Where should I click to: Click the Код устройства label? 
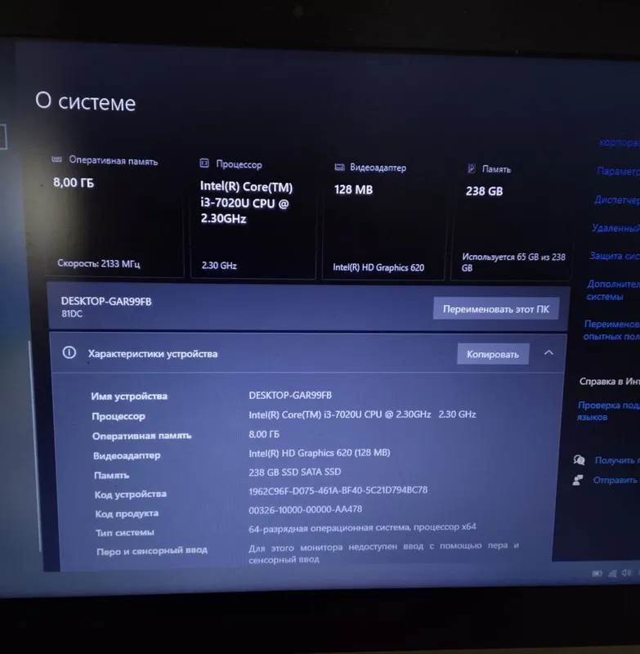click(131, 495)
